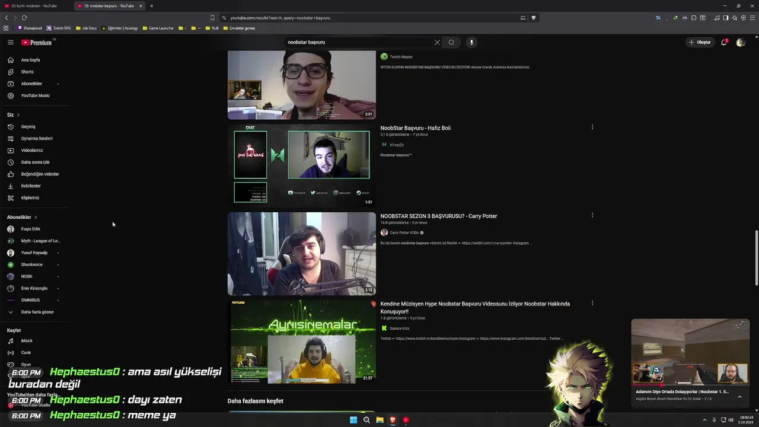Click NOBK channel avatar
This screenshot has height=427, width=759.
[10, 276]
